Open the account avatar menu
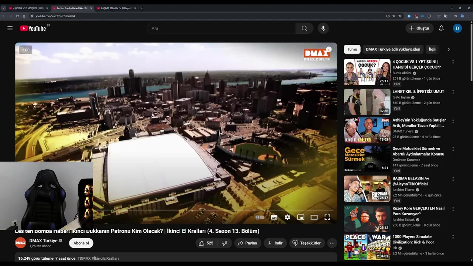The width and height of the screenshot is (473, 266). [x=457, y=28]
